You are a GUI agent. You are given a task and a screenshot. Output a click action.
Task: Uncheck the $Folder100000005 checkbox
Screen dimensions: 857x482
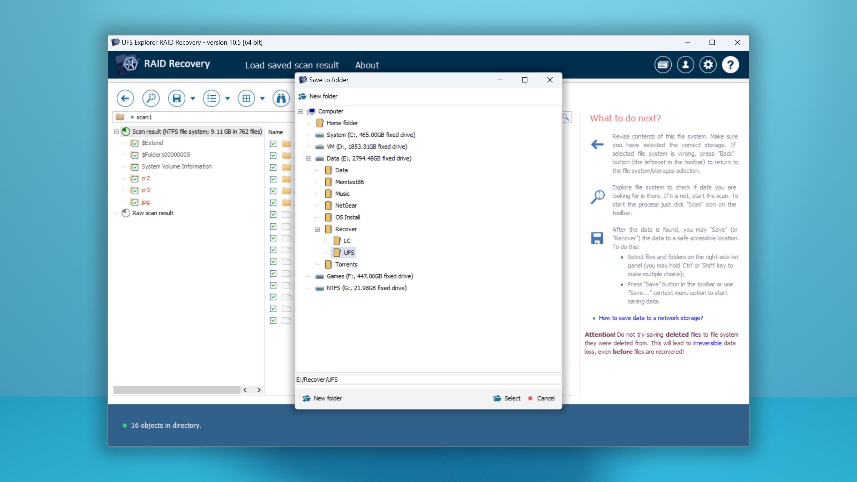135,155
